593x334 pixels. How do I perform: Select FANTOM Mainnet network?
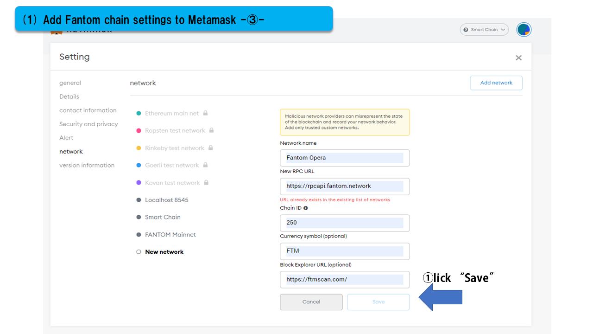170,235
